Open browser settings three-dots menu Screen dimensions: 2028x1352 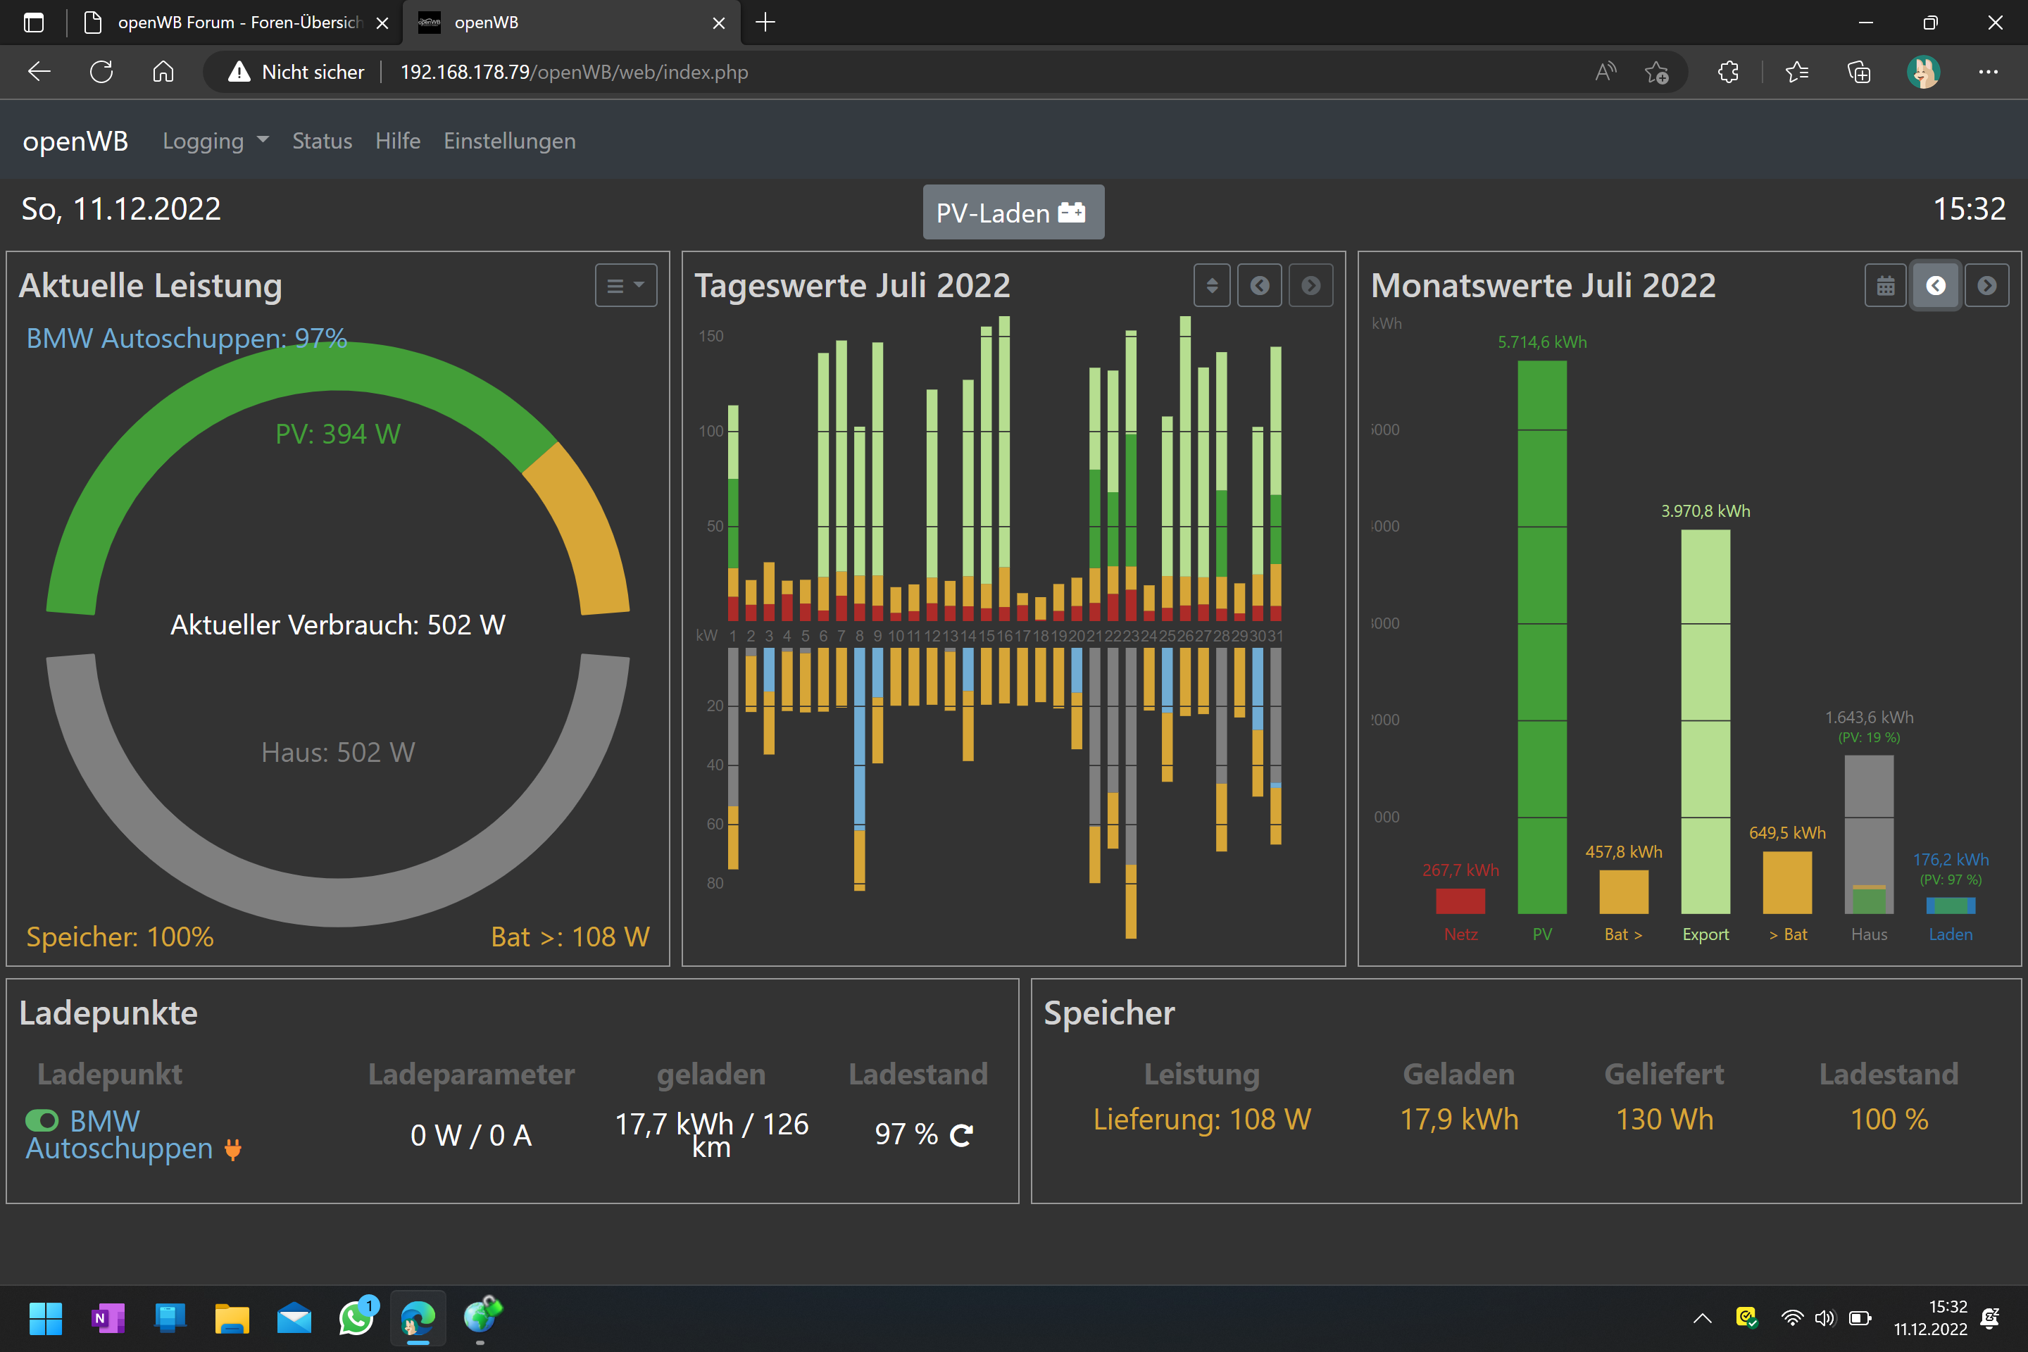(1987, 72)
